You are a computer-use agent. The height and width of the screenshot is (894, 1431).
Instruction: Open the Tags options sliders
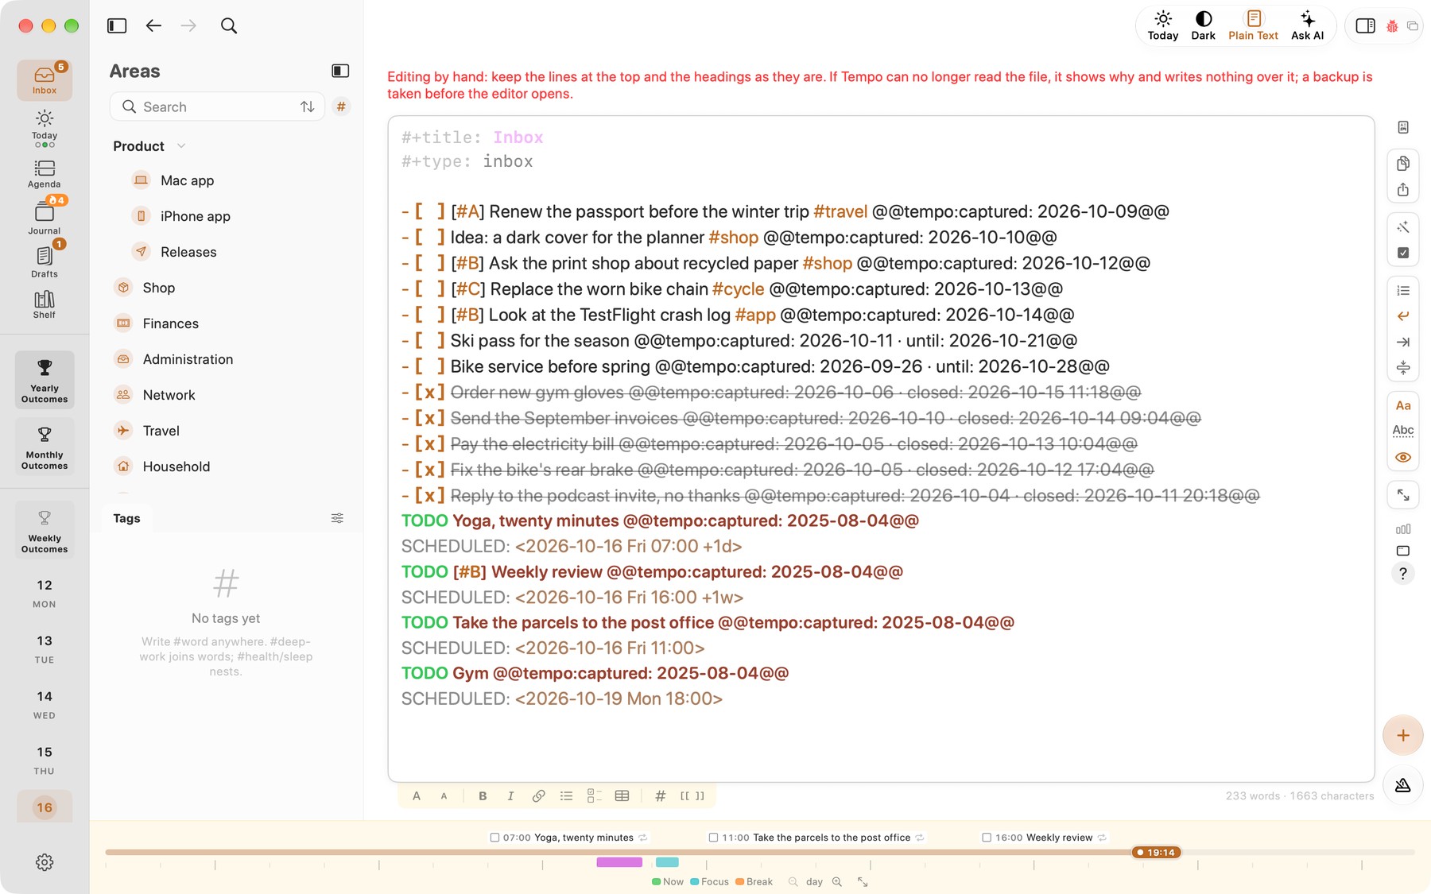337,518
